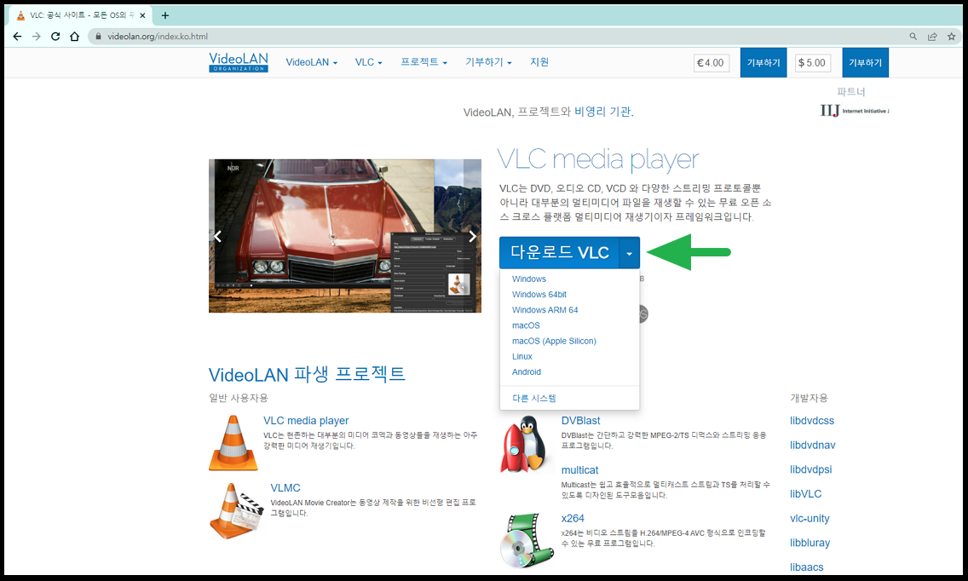Toggle the download dropdown caret arrow
968x581 pixels.
(629, 252)
